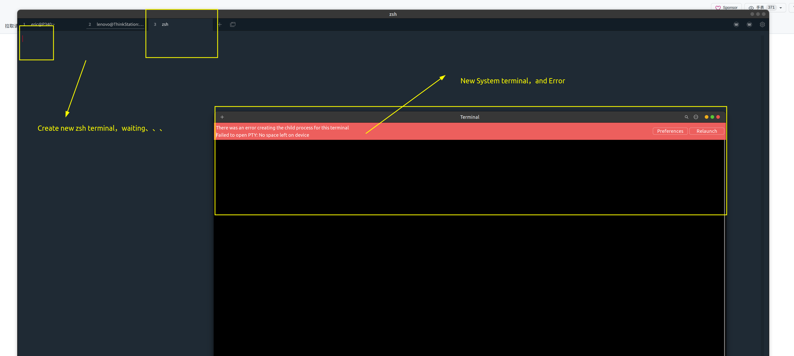This screenshot has height=356, width=794.
Task: Click the Sponsor button on the page
Action: coord(726,8)
